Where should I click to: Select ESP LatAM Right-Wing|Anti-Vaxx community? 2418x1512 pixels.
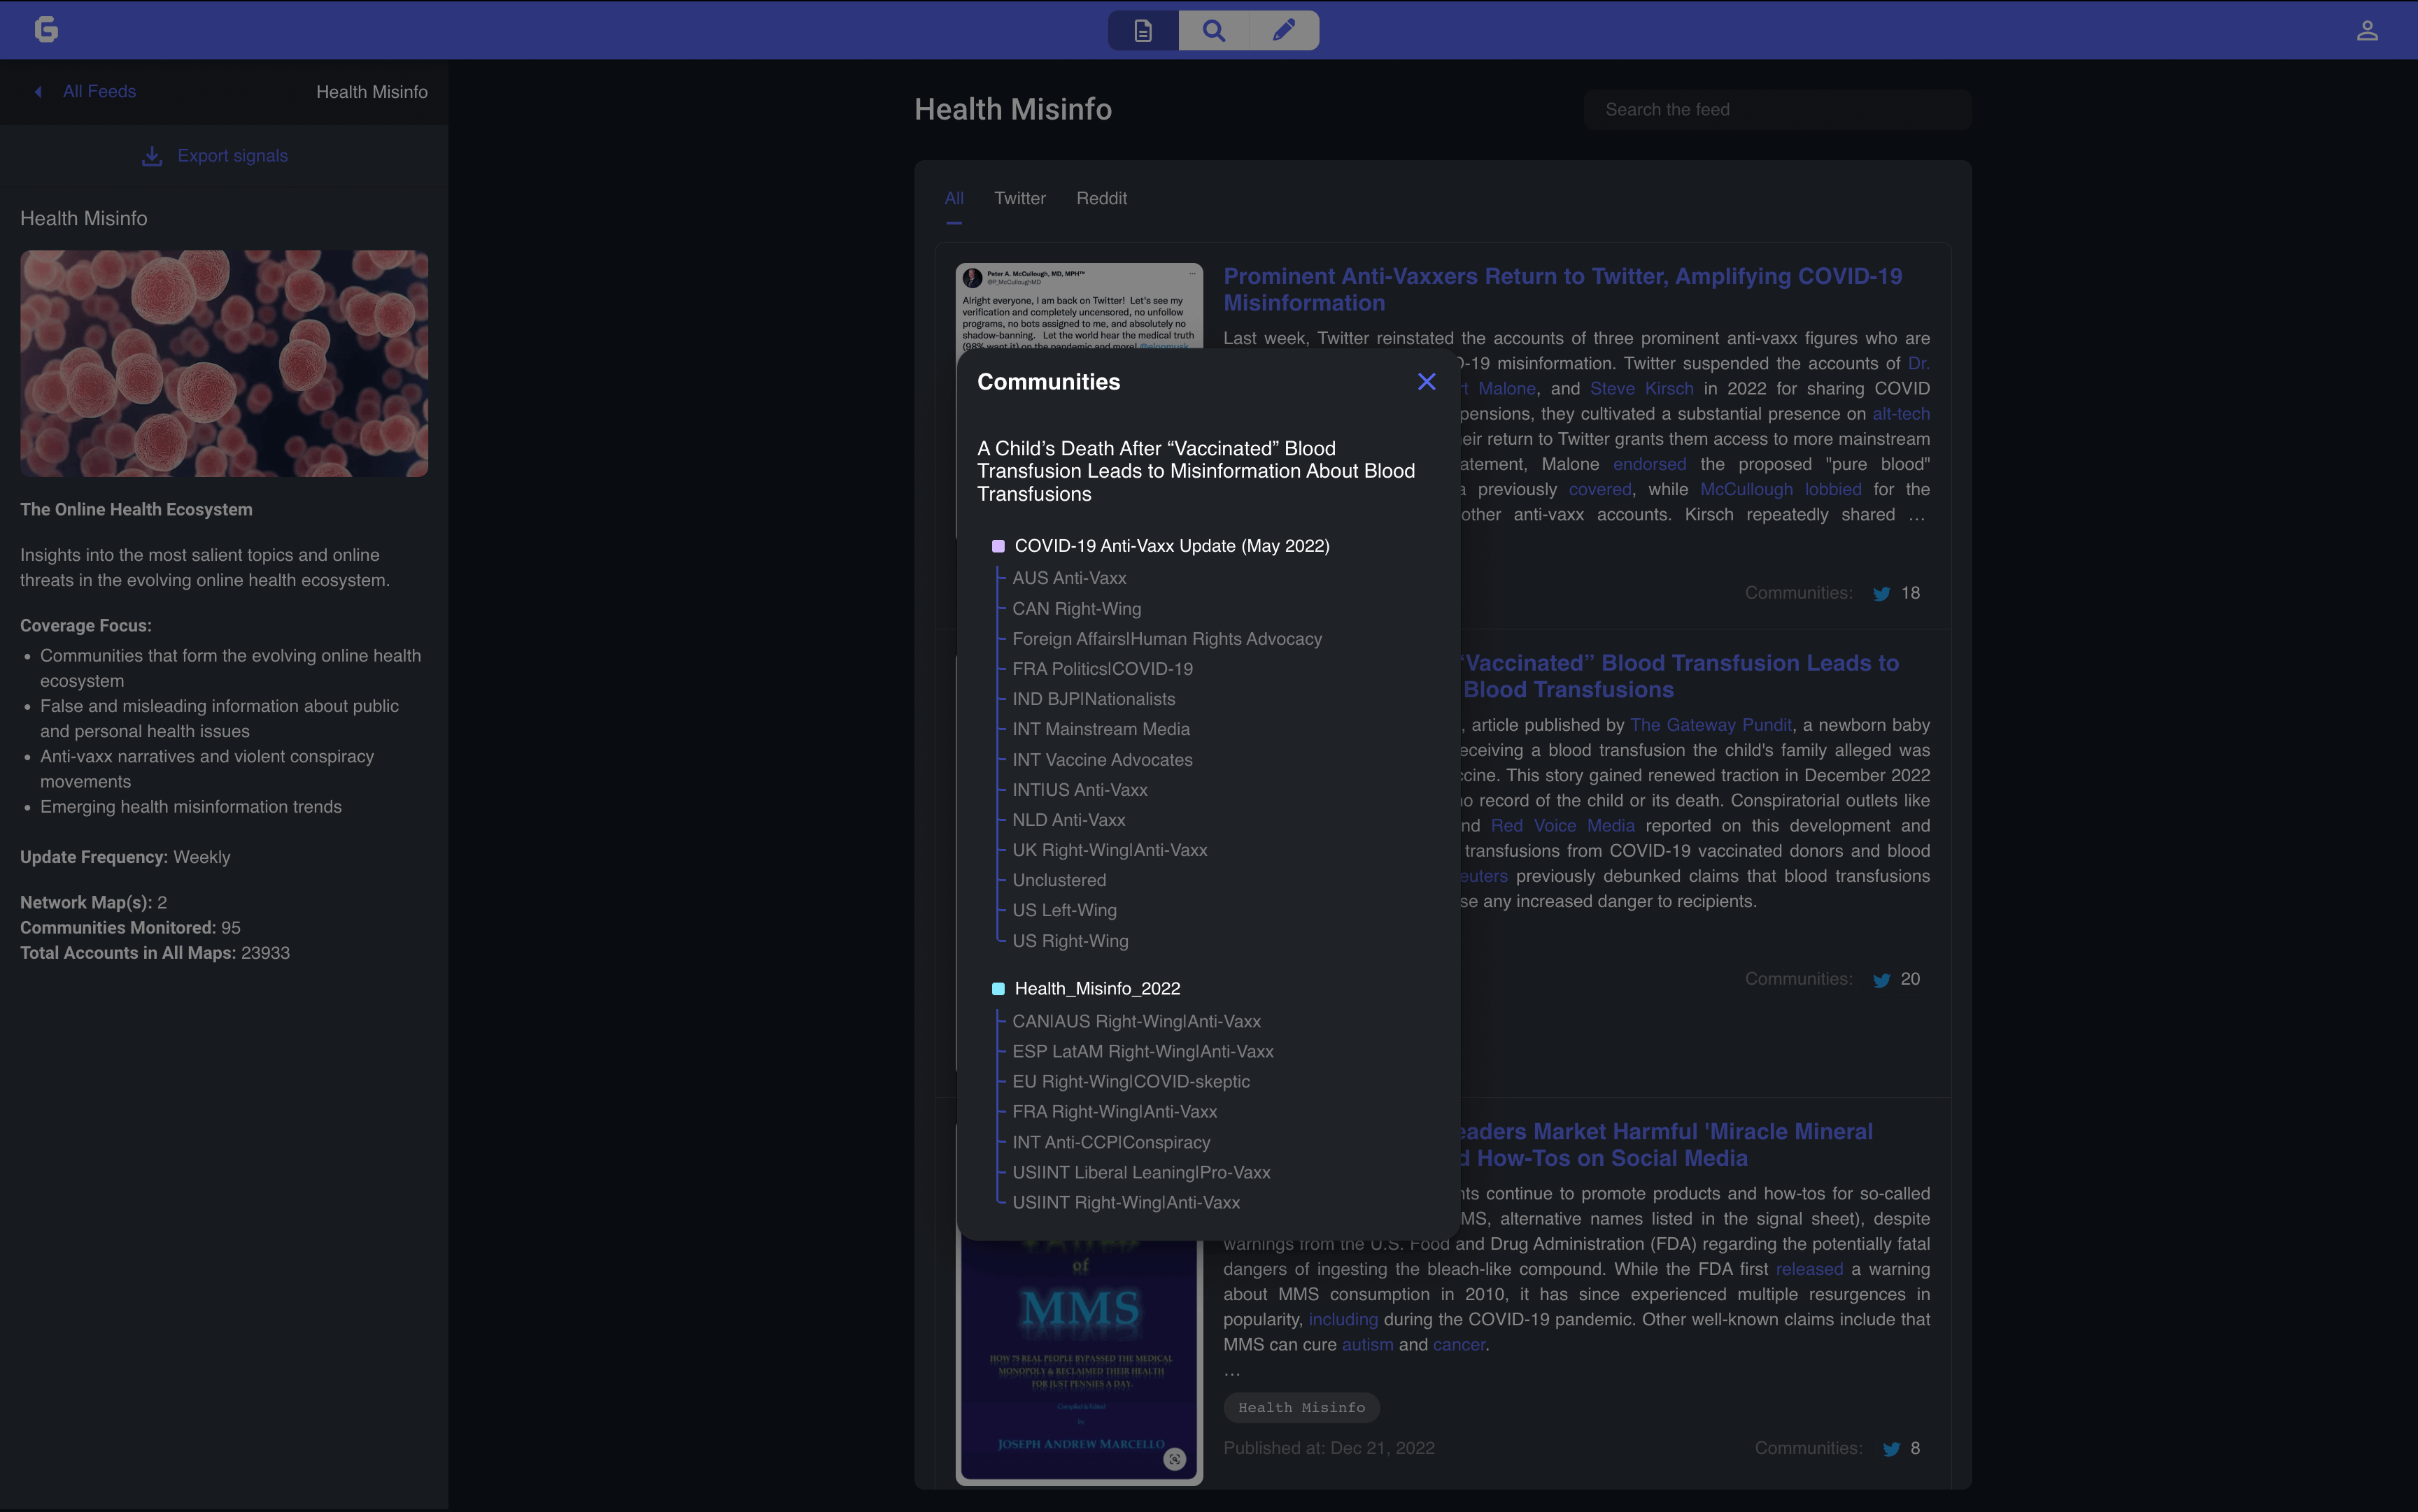(x=1143, y=1052)
